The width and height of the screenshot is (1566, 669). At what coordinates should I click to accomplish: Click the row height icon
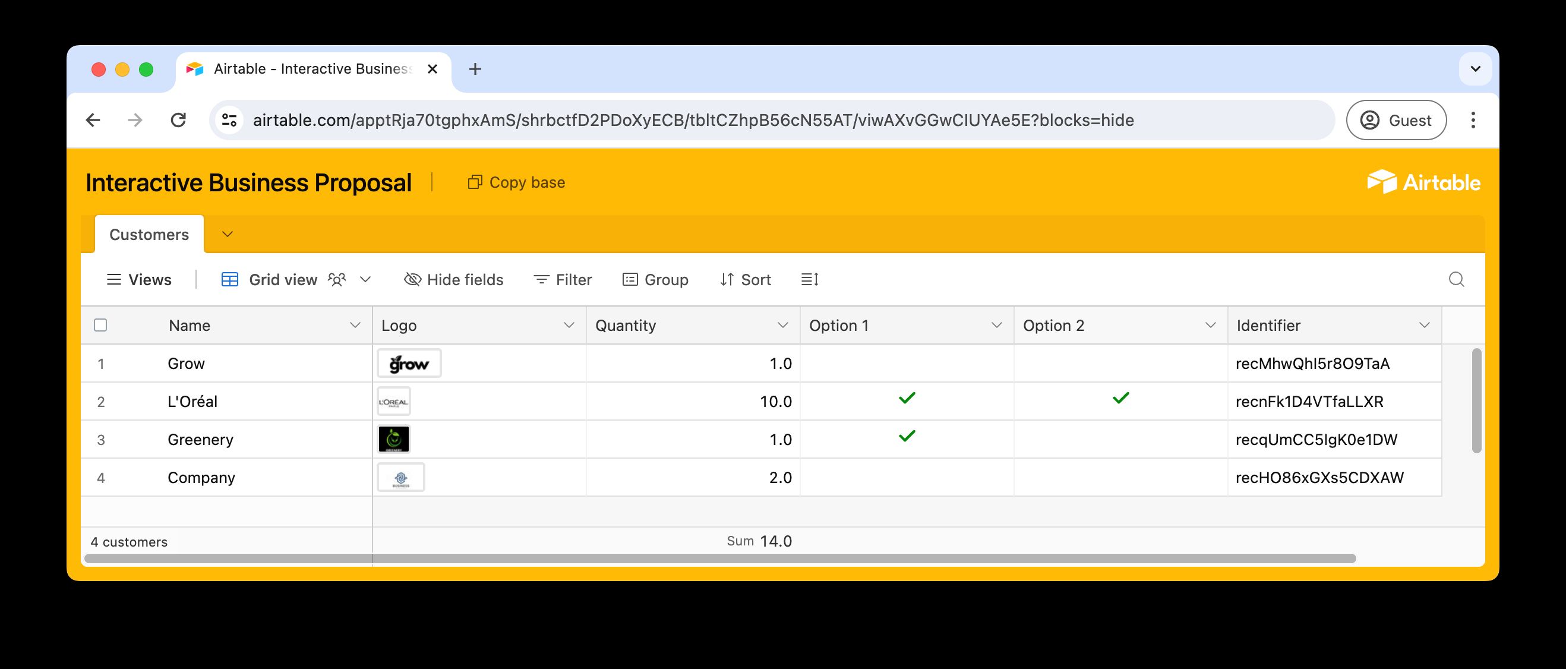tap(810, 279)
